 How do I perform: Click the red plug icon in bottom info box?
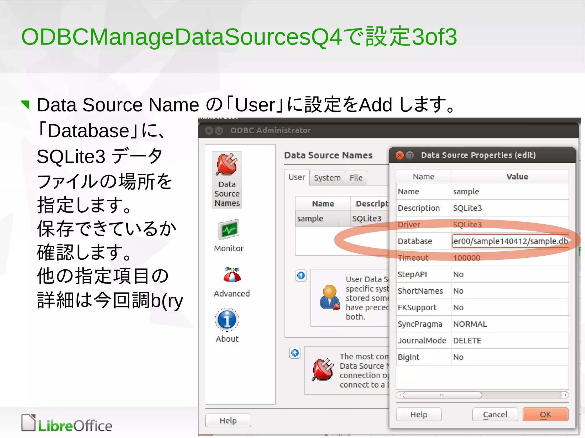(x=323, y=370)
